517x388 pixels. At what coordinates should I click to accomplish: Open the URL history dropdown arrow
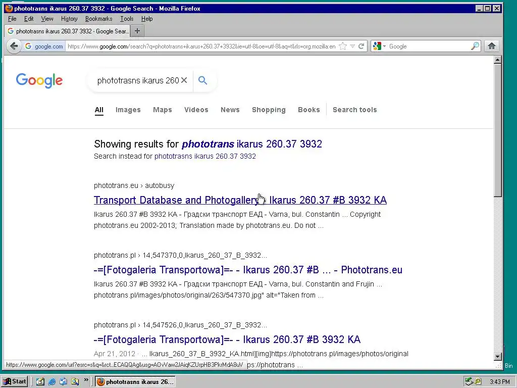coord(352,46)
